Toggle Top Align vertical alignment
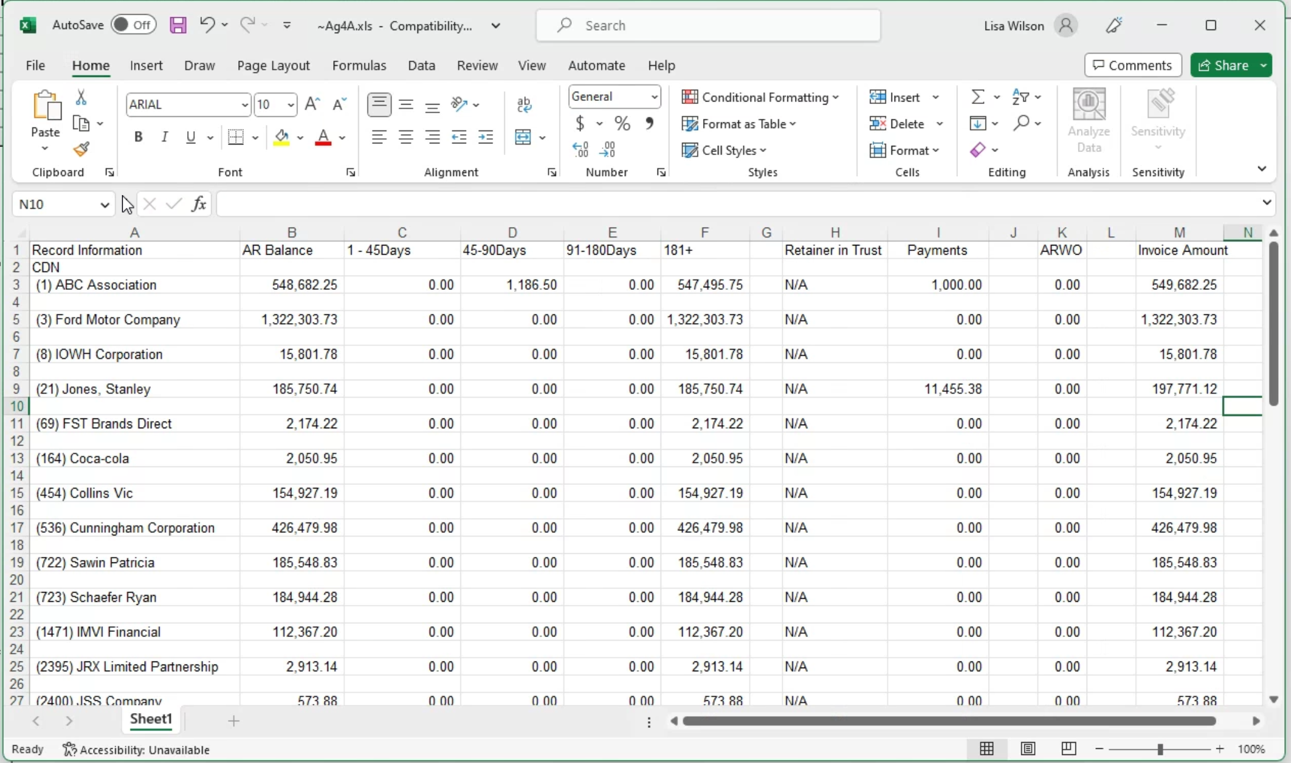 pyautogui.click(x=379, y=105)
